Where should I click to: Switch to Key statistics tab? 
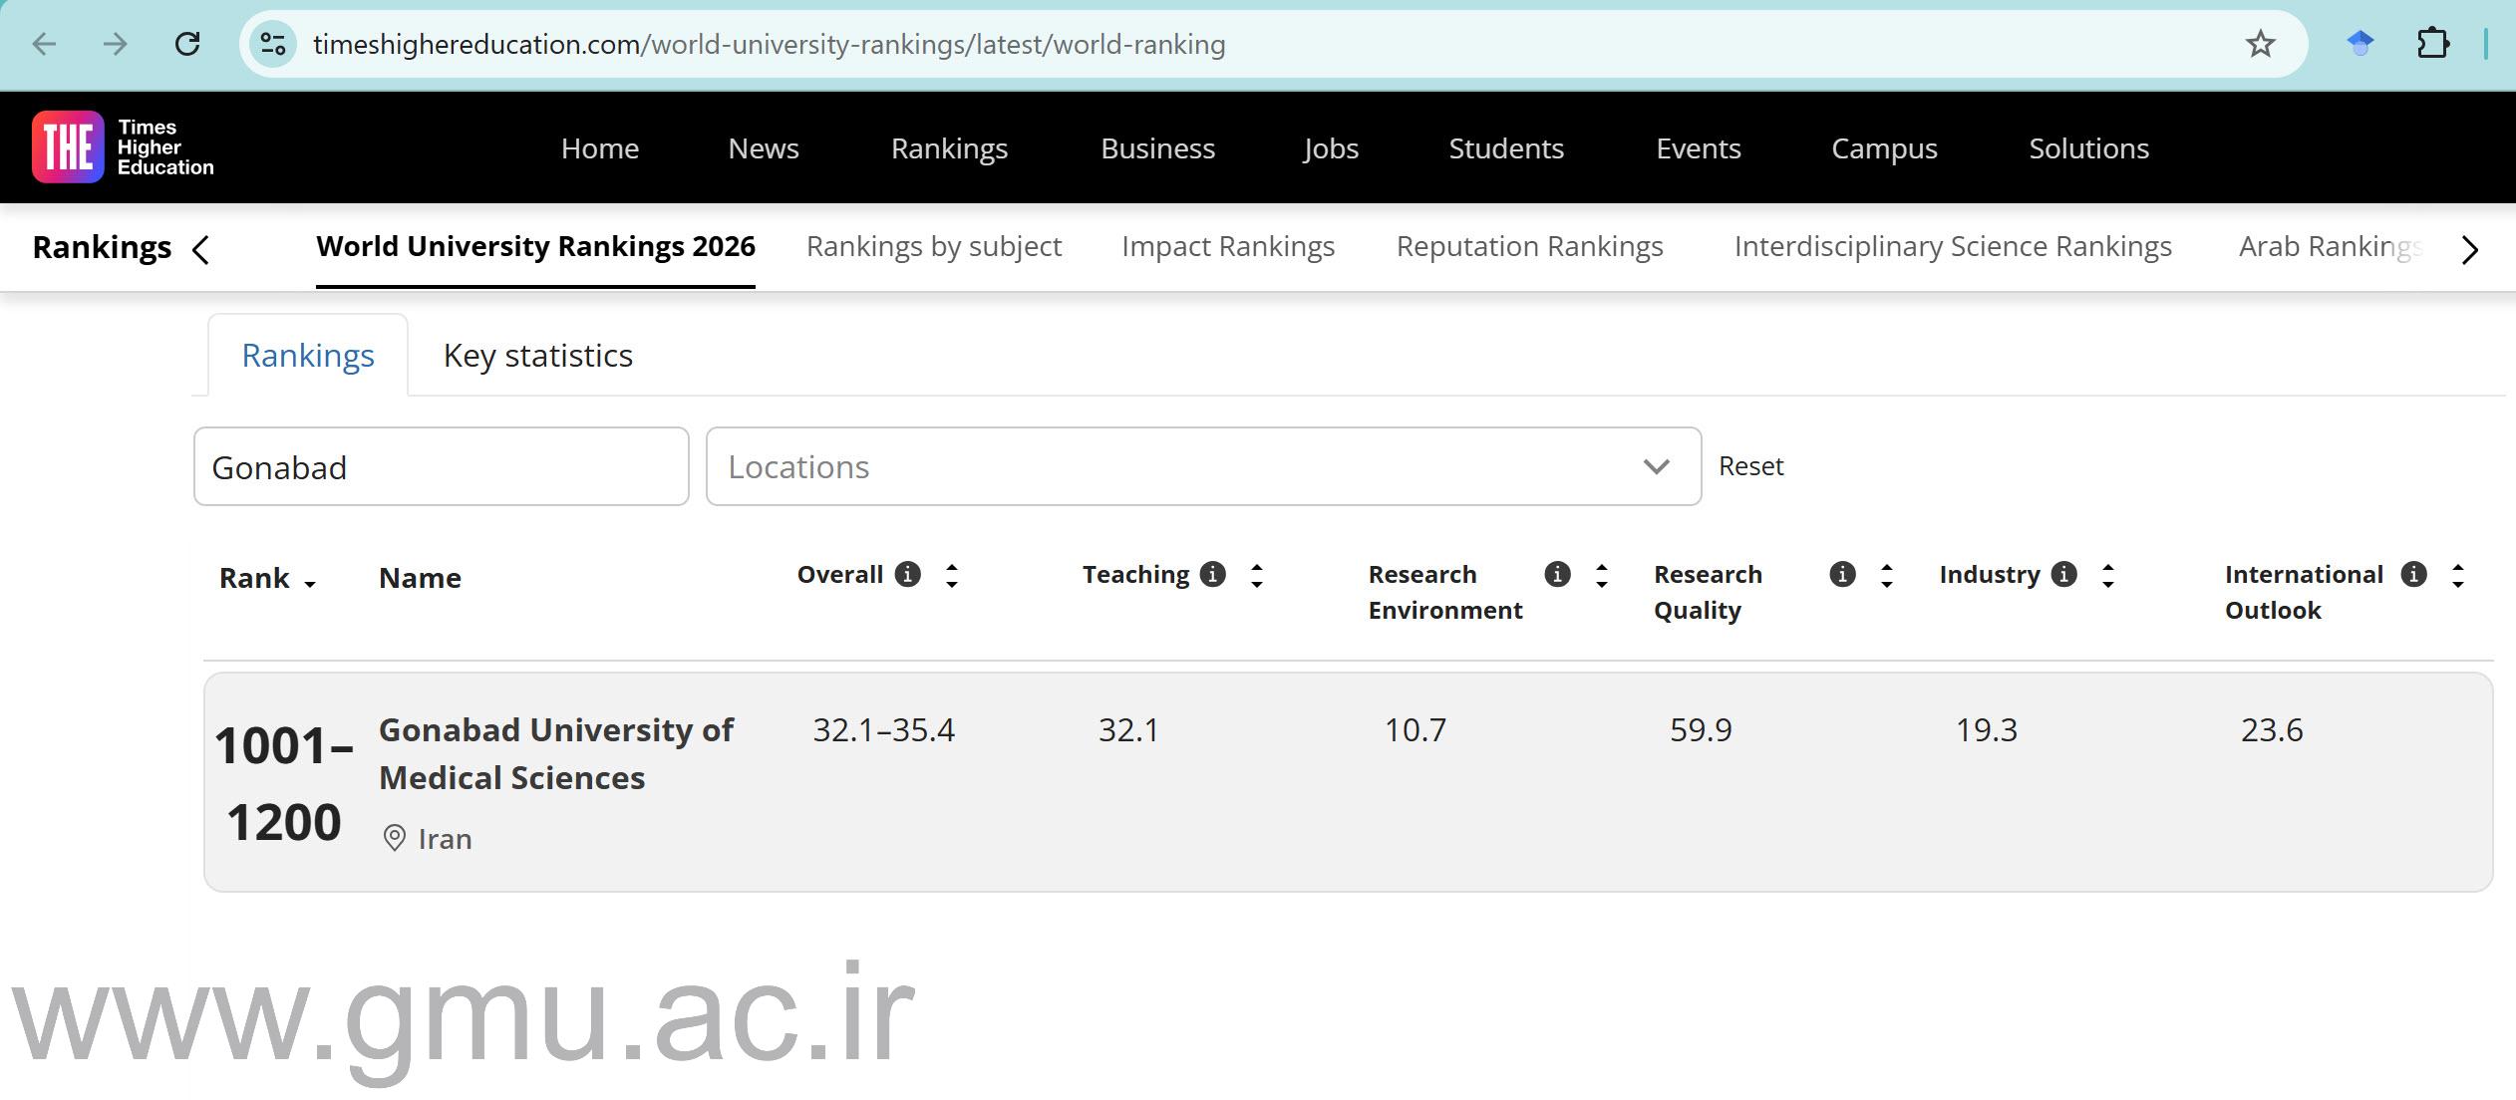coord(537,356)
